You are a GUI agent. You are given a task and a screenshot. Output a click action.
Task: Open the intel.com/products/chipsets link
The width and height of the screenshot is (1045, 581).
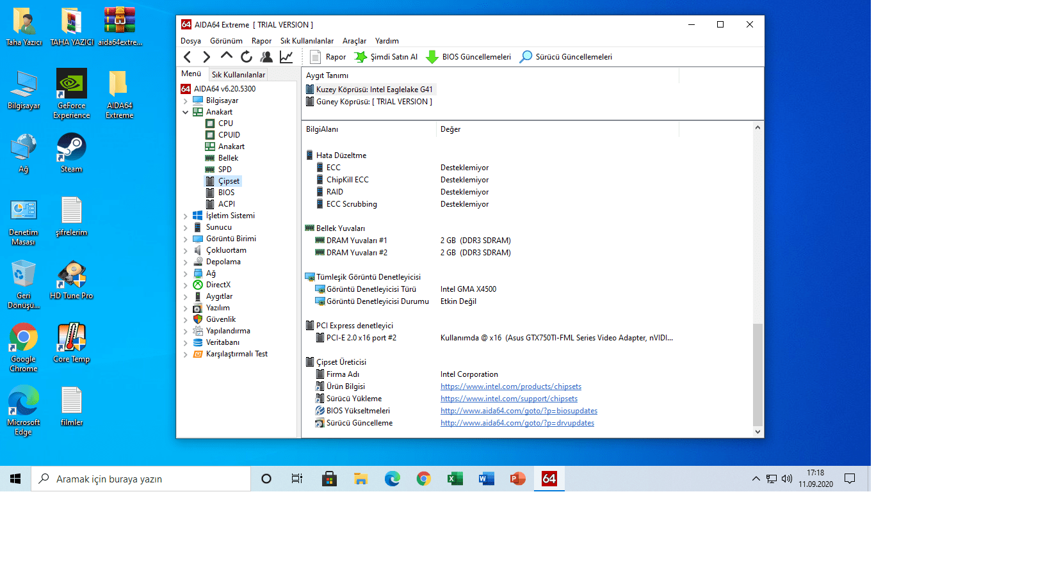[x=511, y=386]
